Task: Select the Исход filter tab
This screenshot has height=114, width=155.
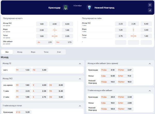Action: pyautogui.click(x=20, y=52)
